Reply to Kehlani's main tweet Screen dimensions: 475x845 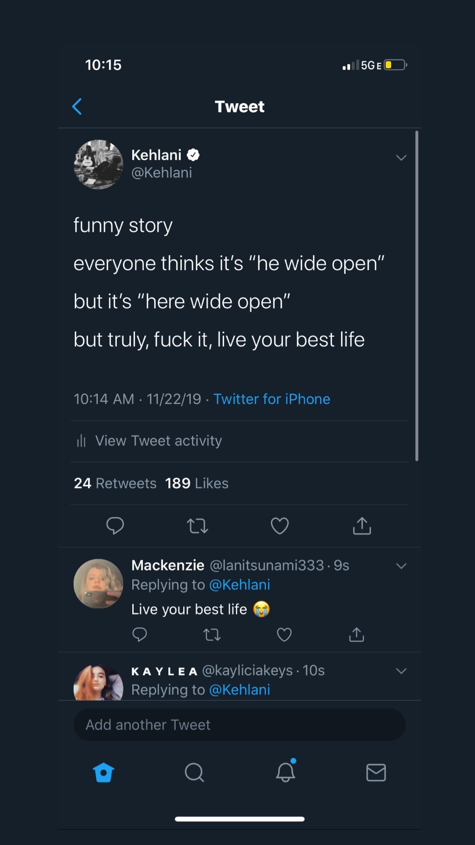pyautogui.click(x=115, y=526)
